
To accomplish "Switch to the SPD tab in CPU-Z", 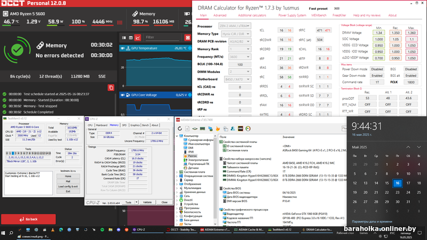I will click(x=124, y=125).
